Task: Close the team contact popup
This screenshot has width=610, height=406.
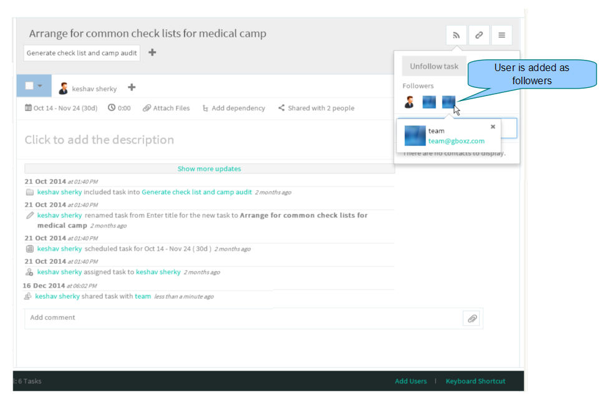Action: pyautogui.click(x=493, y=127)
